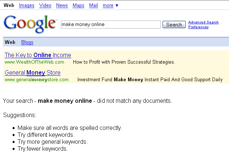This screenshot has width=229, height=165.
Task: Click 'How to Profit with Proven Successful Strategies' text
Action: pyautogui.click(x=124, y=62)
